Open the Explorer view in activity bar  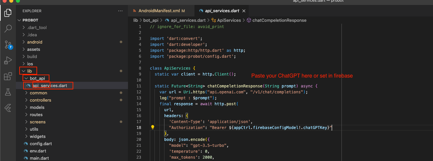(8, 13)
